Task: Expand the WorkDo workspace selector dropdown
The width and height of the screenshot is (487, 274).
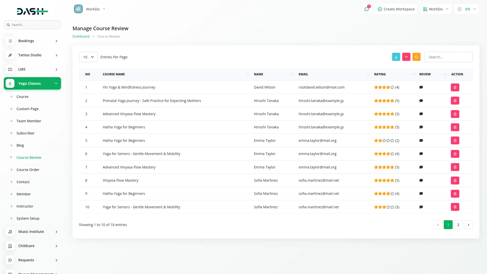Action: [x=90, y=9]
